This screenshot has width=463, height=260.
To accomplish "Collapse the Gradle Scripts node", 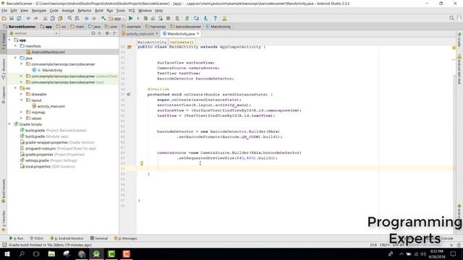I will pyautogui.click(x=9, y=124).
